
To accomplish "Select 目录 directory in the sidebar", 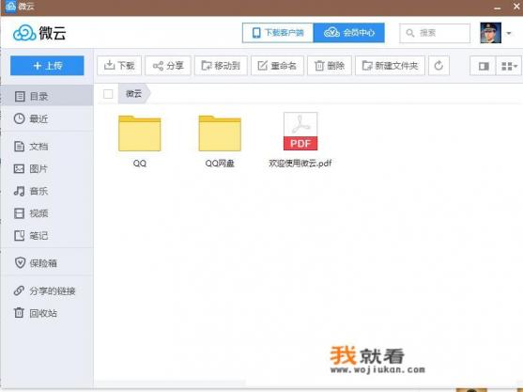I will pyautogui.click(x=47, y=96).
